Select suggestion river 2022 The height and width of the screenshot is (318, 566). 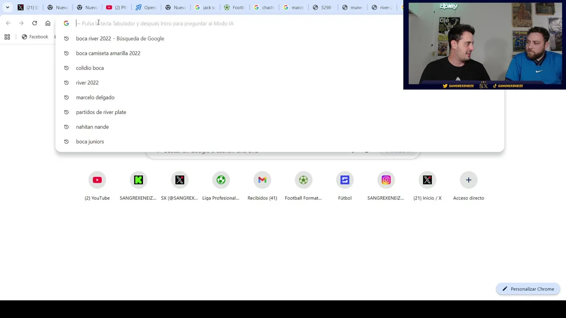point(279,83)
